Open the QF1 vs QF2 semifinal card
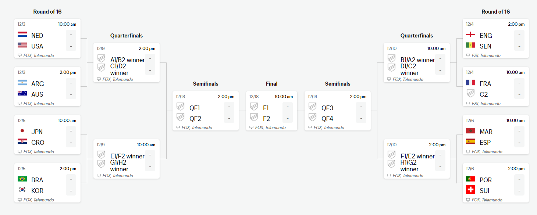 coord(205,111)
